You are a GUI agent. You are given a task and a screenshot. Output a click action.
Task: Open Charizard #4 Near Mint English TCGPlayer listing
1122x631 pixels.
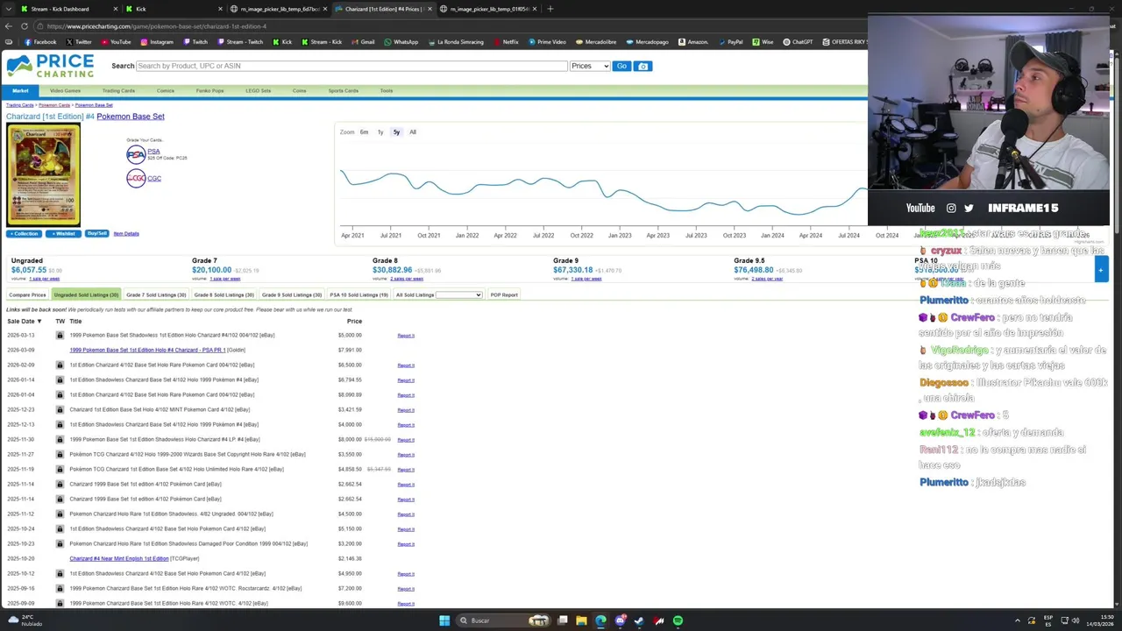(x=119, y=558)
